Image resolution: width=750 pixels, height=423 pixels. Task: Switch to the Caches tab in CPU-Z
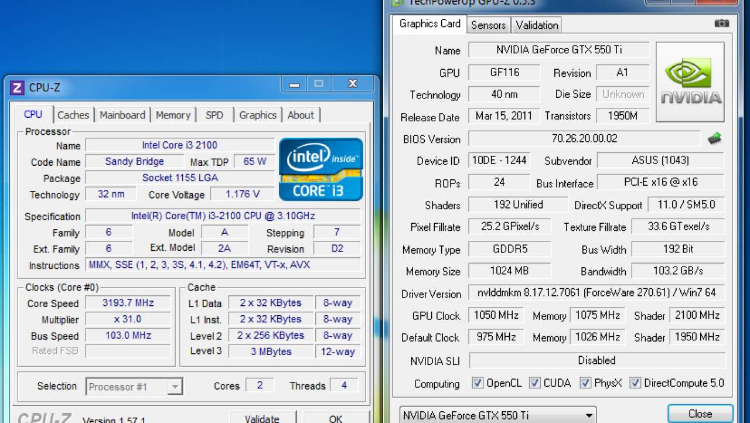(73, 115)
